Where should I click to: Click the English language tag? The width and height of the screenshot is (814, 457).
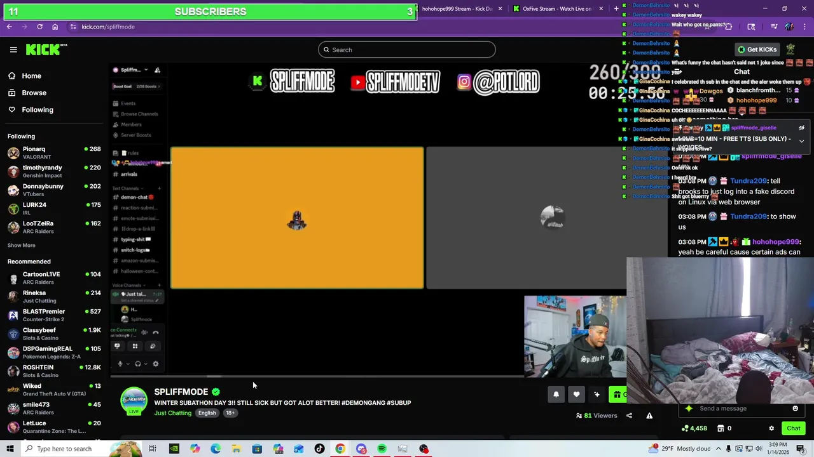point(207,413)
